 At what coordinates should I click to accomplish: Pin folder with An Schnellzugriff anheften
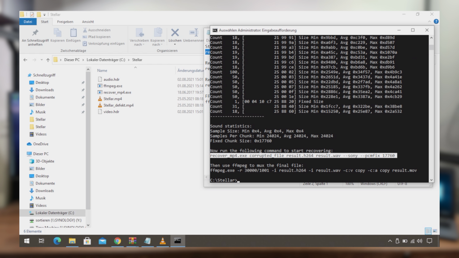(35, 38)
